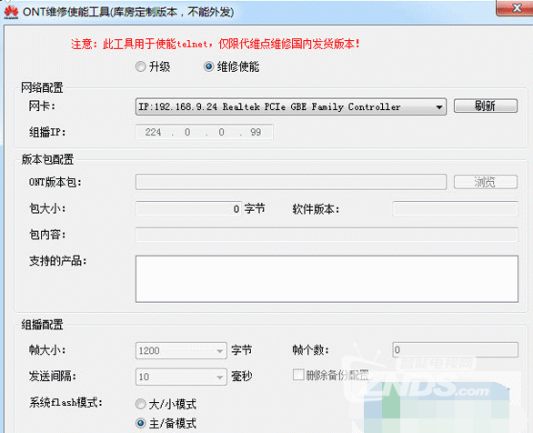533x433 pixels.
Task: Click the 软件版本 field
Action: click(x=455, y=208)
